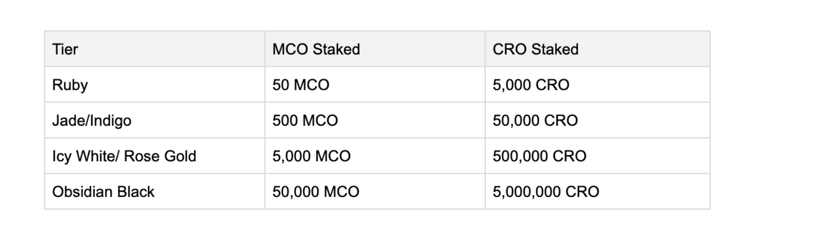Select the 500 MCO cell
Image resolution: width=813 pixels, height=231 pixels.
click(375, 120)
